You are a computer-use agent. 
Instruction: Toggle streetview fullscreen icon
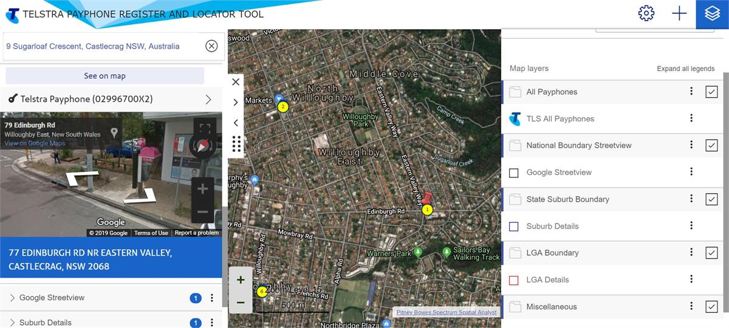(205, 129)
